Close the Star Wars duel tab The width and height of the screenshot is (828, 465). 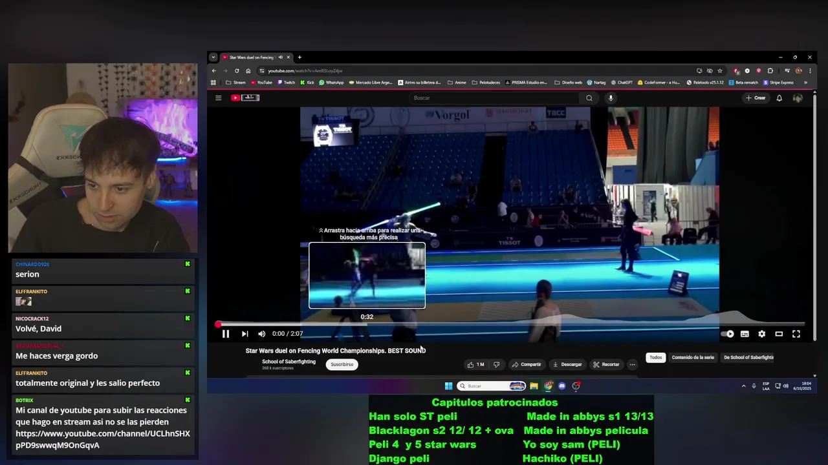[289, 57]
